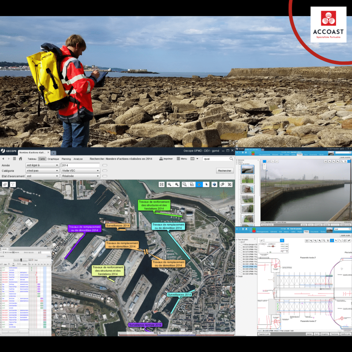Click 'Ajouter une photo' button
The height and width of the screenshot is (352, 352).
(x=345, y=157)
